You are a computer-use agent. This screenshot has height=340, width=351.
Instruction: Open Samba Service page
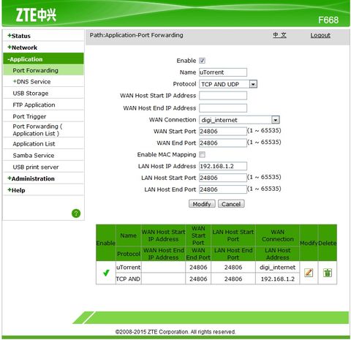(34, 156)
